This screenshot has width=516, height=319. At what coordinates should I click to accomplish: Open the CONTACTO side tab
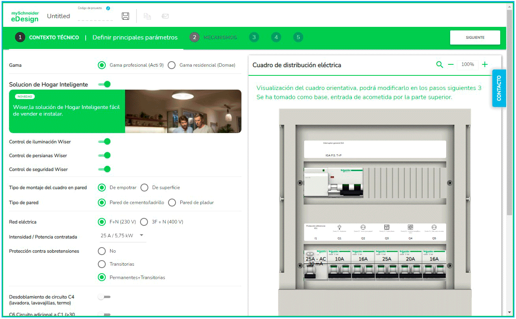click(499, 88)
